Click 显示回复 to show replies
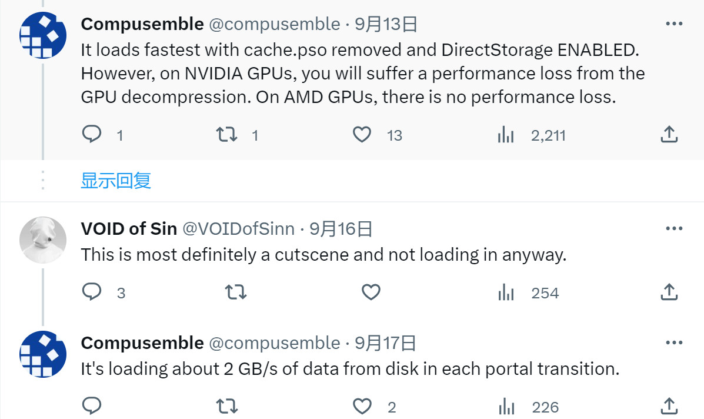Screen dimensions: 704x419 (116, 181)
